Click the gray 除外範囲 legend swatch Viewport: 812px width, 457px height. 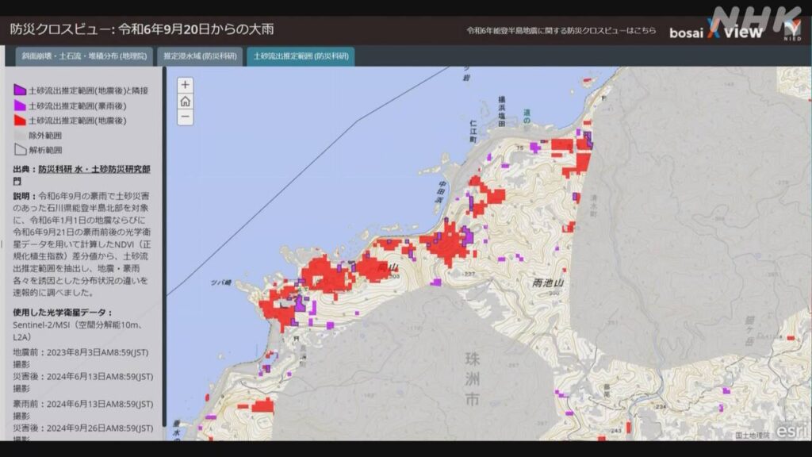coord(20,135)
